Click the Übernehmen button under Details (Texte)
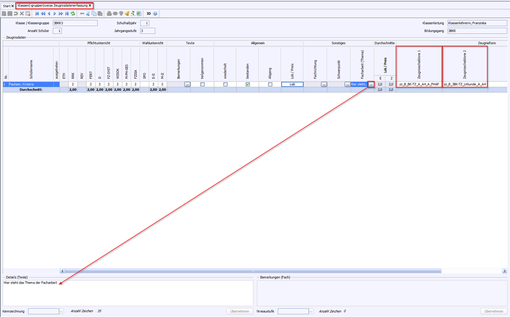510x317 pixels. coord(240,311)
